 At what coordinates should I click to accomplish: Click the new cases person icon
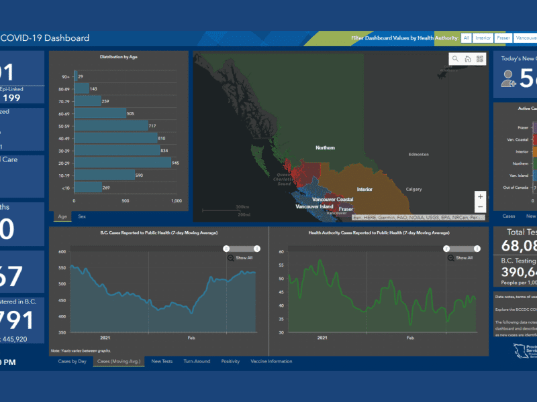pyautogui.click(x=509, y=80)
